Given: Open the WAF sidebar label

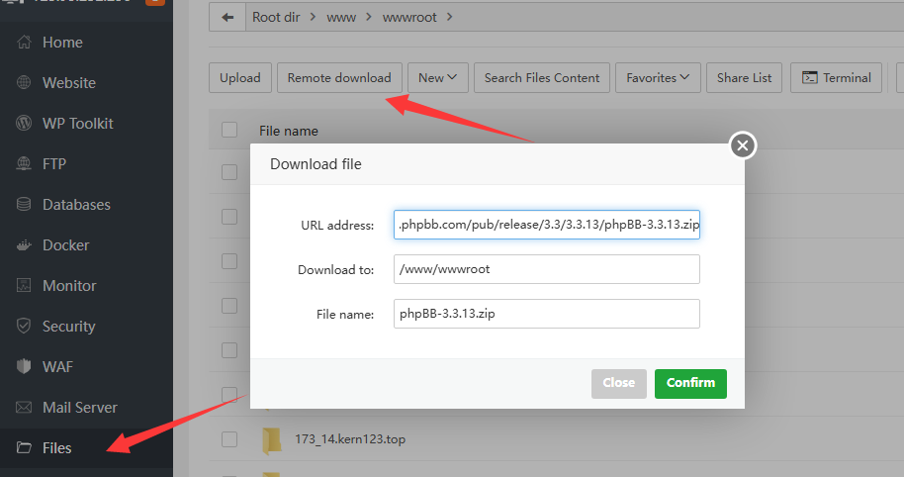Looking at the screenshot, I should pos(57,367).
